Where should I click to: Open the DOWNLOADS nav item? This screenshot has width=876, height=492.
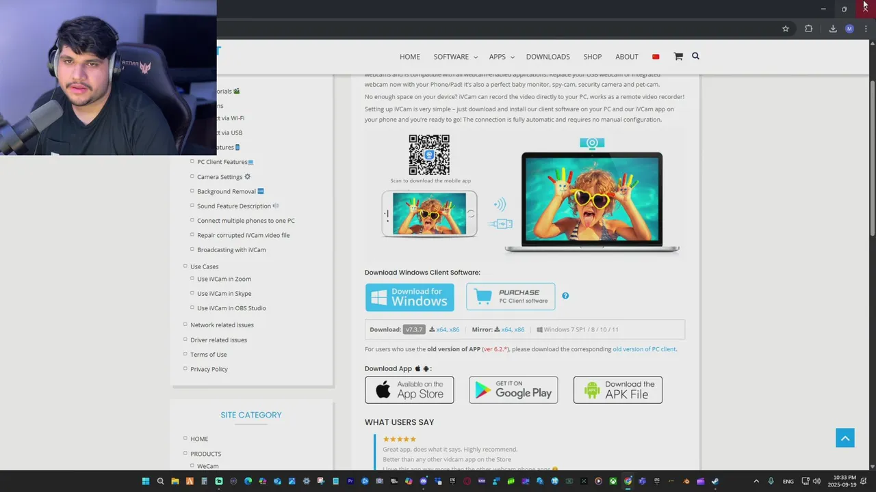coord(547,57)
